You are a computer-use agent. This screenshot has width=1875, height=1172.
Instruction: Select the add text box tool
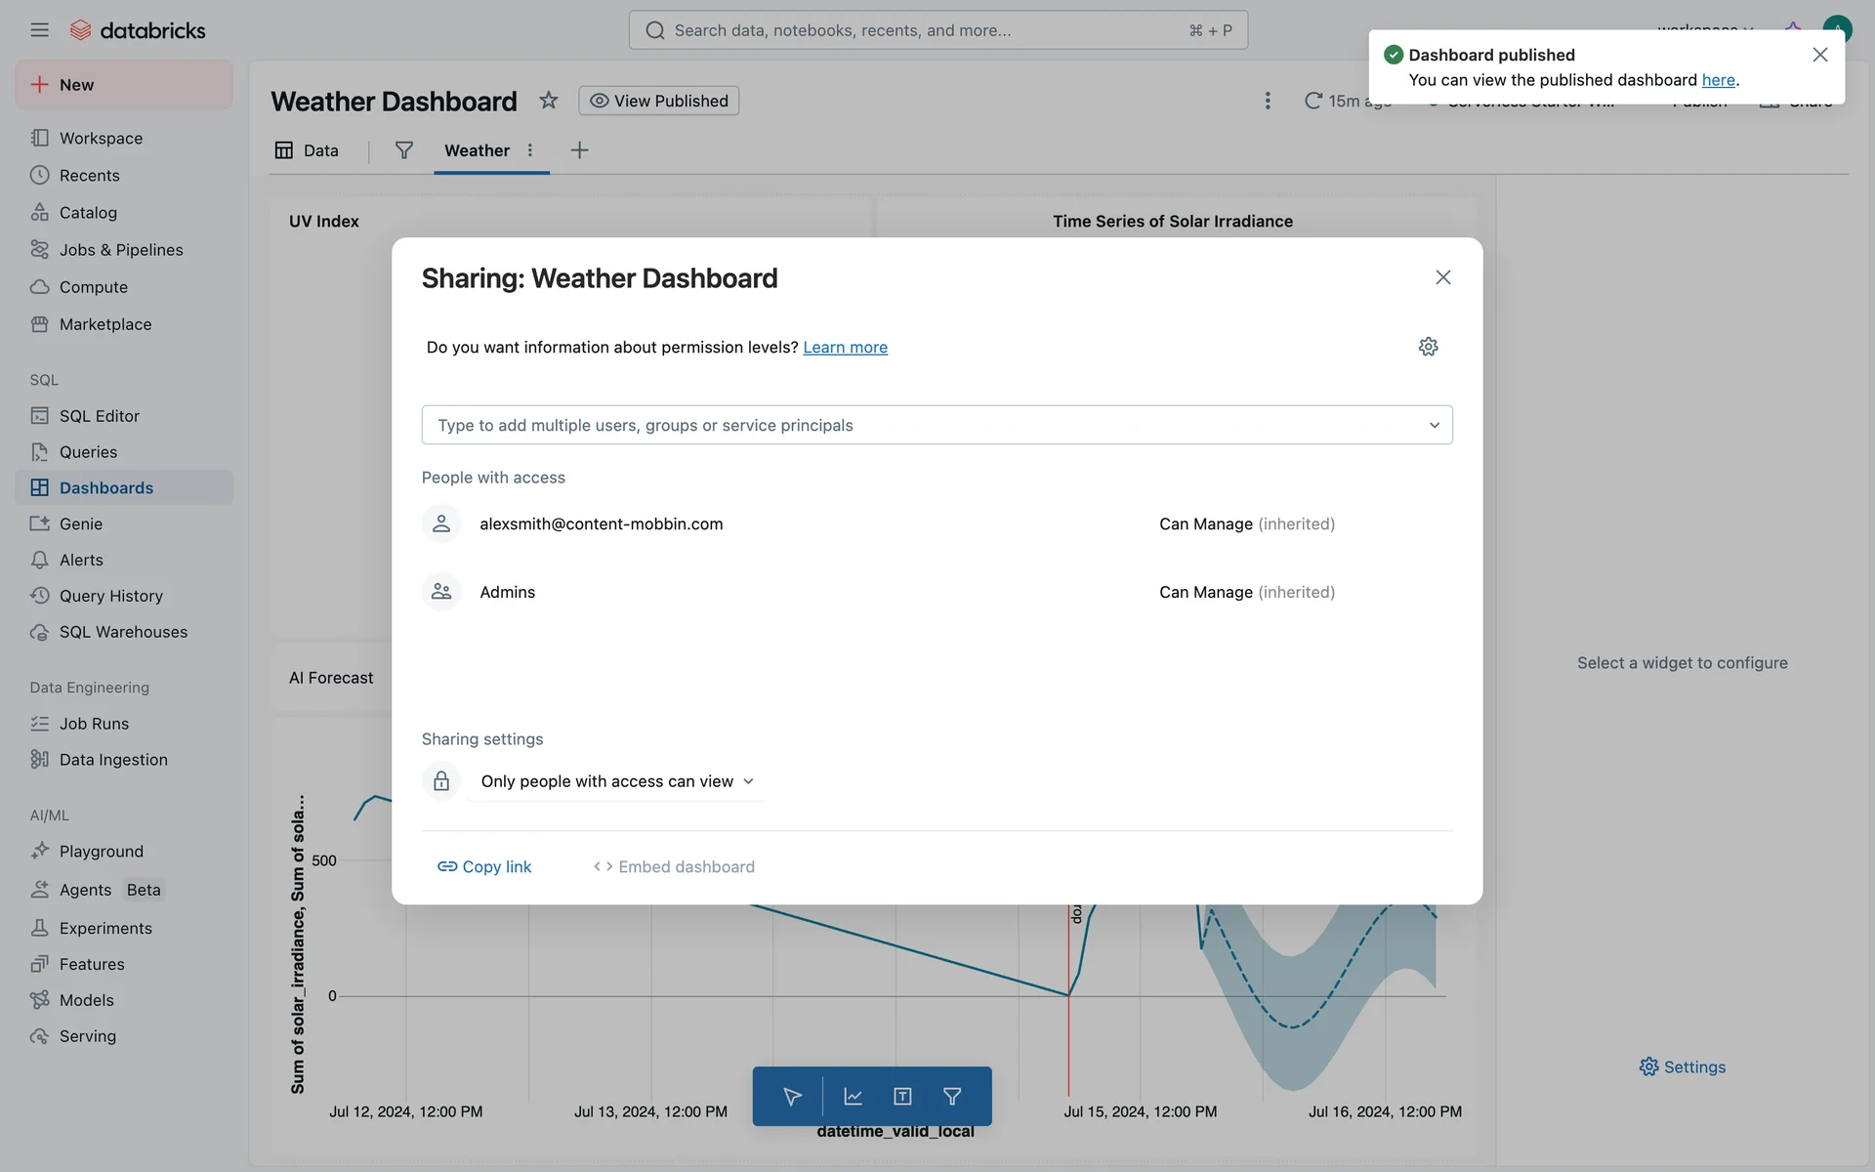[902, 1097]
